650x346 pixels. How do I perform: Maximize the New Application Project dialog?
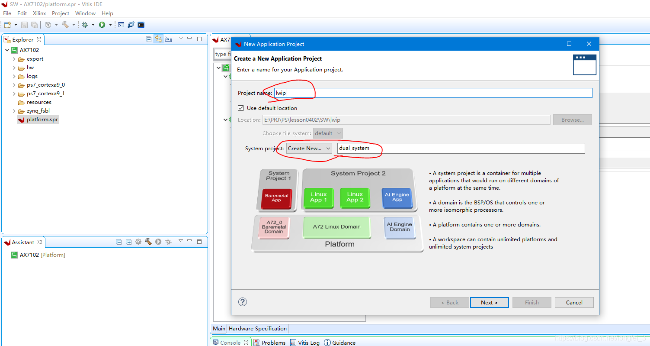(x=569, y=44)
